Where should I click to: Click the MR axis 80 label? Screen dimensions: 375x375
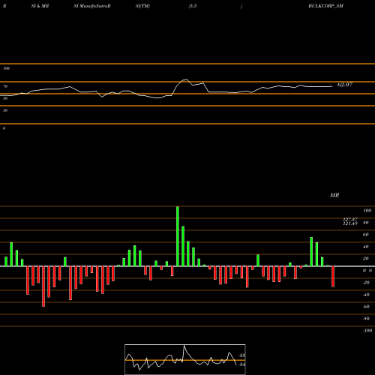366,223
